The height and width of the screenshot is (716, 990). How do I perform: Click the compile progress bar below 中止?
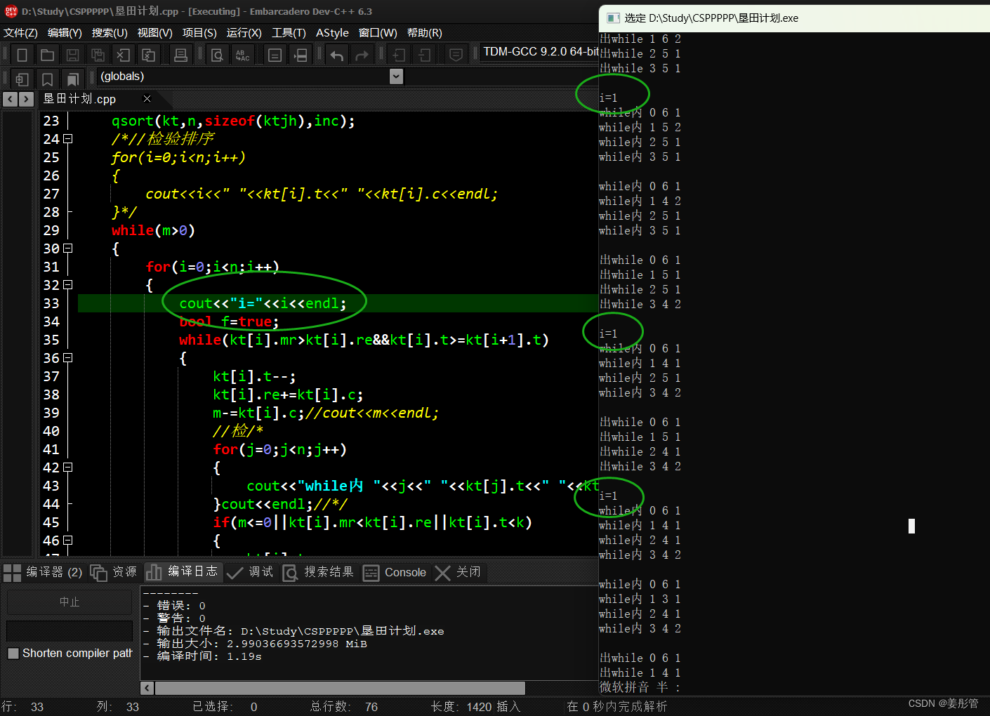click(70, 630)
